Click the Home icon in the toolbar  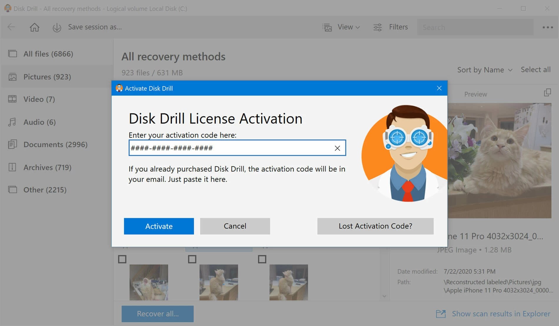tap(34, 27)
